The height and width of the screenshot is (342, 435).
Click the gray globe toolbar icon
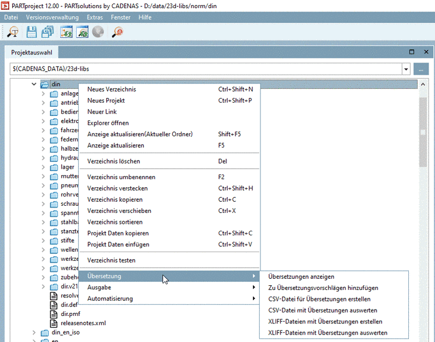pyautogui.click(x=98, y=32)
